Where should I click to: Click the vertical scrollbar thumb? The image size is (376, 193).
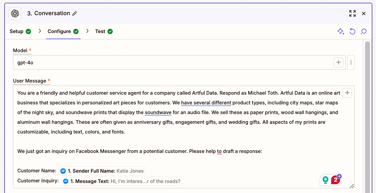pos(368,117)
